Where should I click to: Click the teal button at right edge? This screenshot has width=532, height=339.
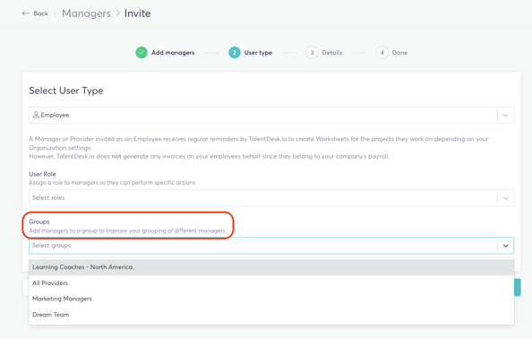pos(518,287)
